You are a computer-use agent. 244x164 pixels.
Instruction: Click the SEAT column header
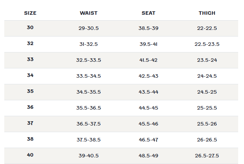149,13
